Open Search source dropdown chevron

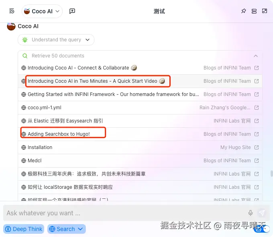[80, 229]
